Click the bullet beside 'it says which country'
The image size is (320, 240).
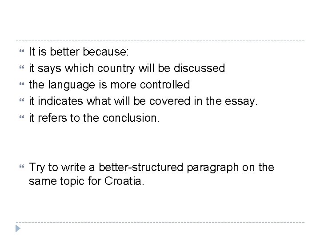(22, 67)
